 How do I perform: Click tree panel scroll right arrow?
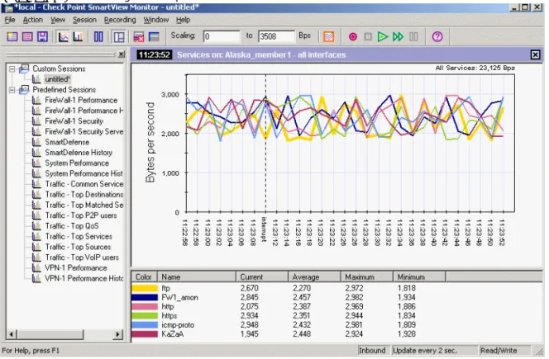coord(117,334)
